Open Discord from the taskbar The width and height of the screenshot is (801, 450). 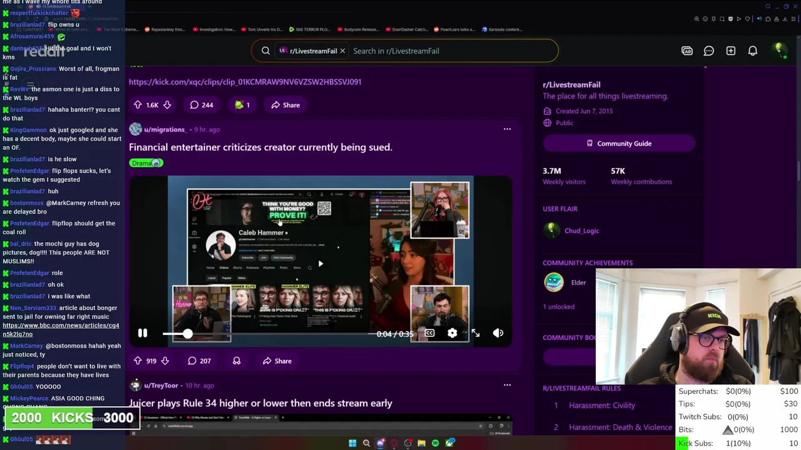click(x=380, y=443)
